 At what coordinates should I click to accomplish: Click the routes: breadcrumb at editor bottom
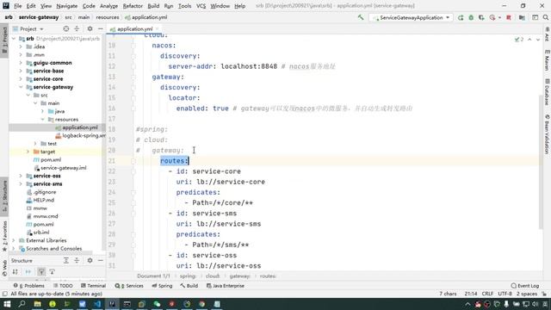click(x=268, y=276)
